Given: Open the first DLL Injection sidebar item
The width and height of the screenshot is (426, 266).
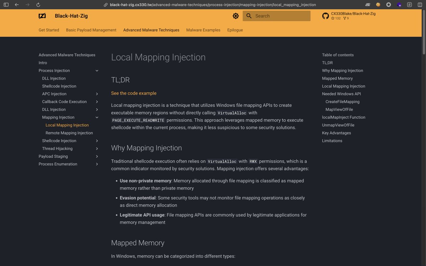Looking at the screenshot, I should 54,78.
